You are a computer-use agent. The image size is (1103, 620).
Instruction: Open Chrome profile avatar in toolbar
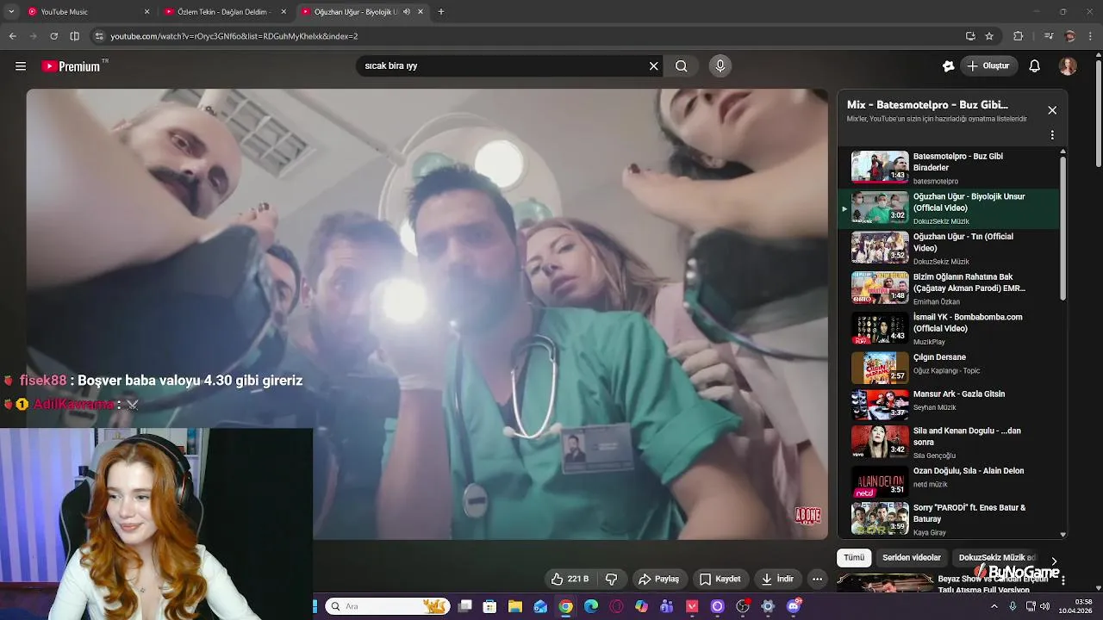point(1070,36)
